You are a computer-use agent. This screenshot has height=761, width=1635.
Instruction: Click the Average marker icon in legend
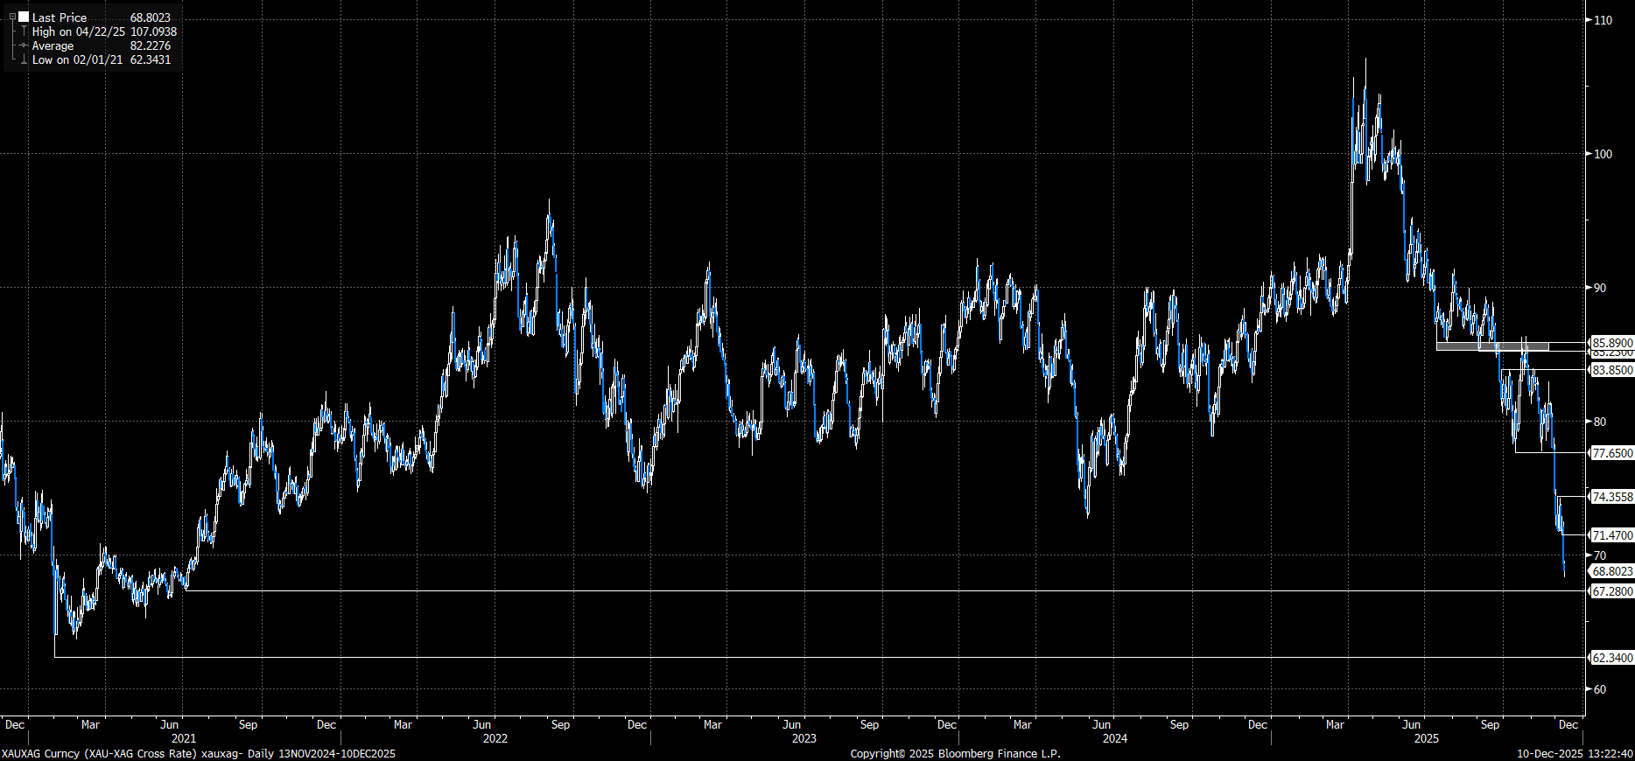pyautogui.click(x=24, y=45)
